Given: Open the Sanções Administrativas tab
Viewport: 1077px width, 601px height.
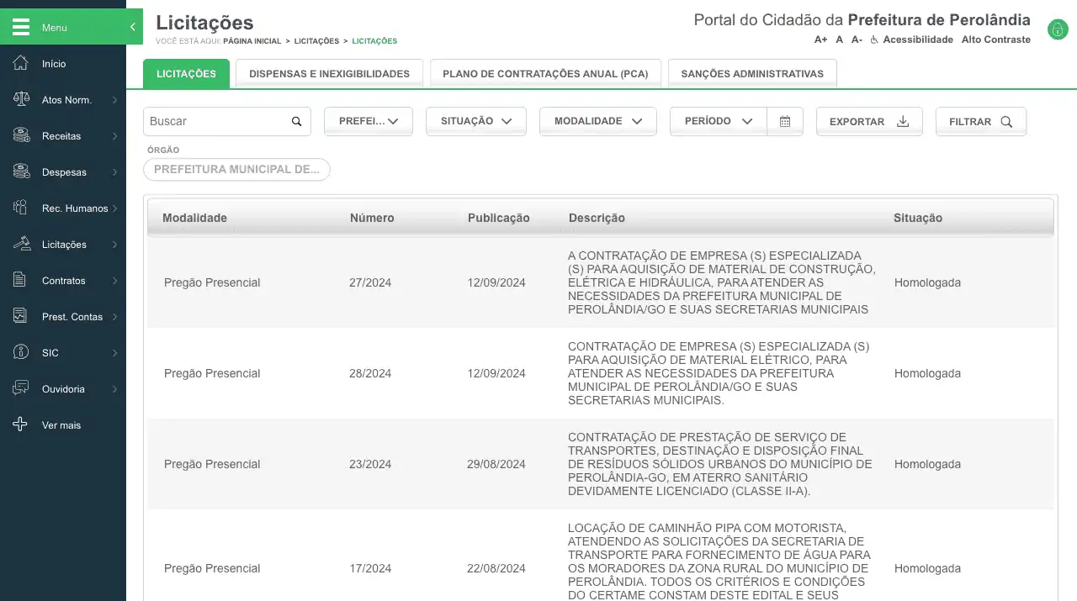Looking at the screenshot, I should coord(751,74).
